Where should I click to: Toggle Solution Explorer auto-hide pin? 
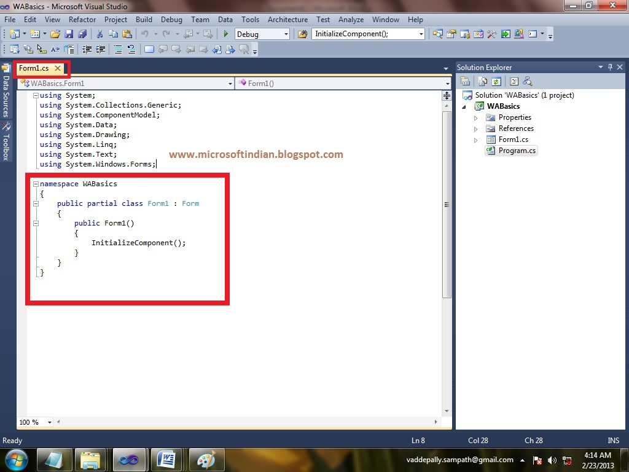click(x=611, y=67)
